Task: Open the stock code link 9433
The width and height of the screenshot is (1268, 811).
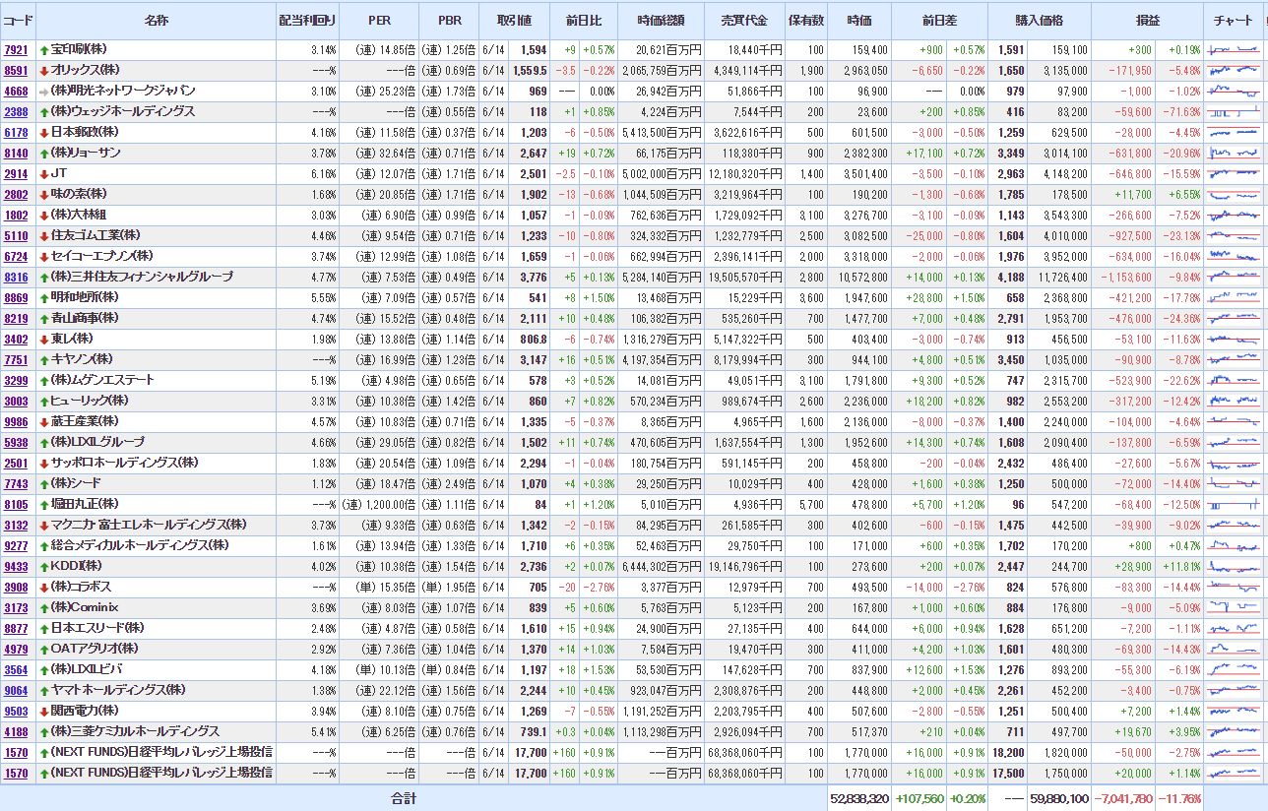Action: (x=16, y=566)
